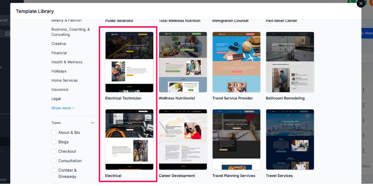Choose the Home Services category
Screen dimensions: 373x186
(65, 80)
